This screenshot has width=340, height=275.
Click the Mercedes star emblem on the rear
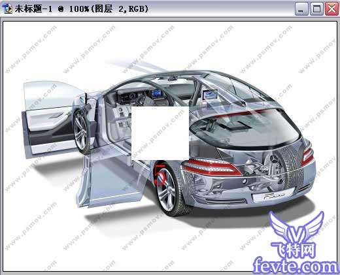pos(274,159)
